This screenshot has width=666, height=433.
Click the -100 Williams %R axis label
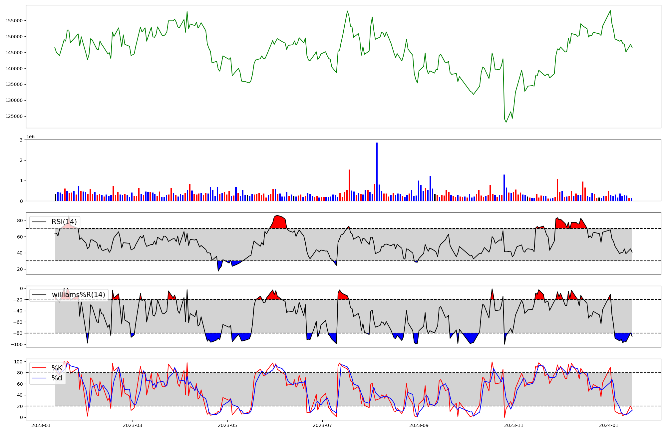16,344
